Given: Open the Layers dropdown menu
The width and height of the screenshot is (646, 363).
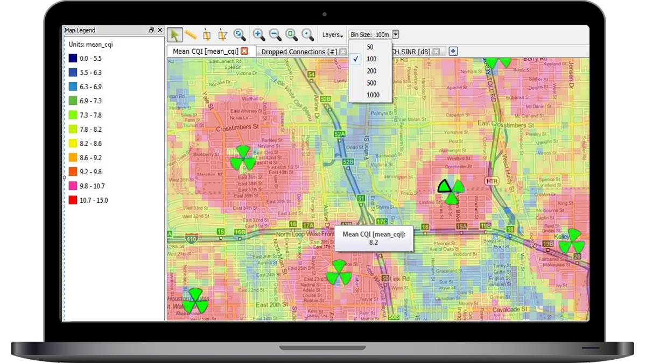Looking at the screenshot, I should pos(333,35).
